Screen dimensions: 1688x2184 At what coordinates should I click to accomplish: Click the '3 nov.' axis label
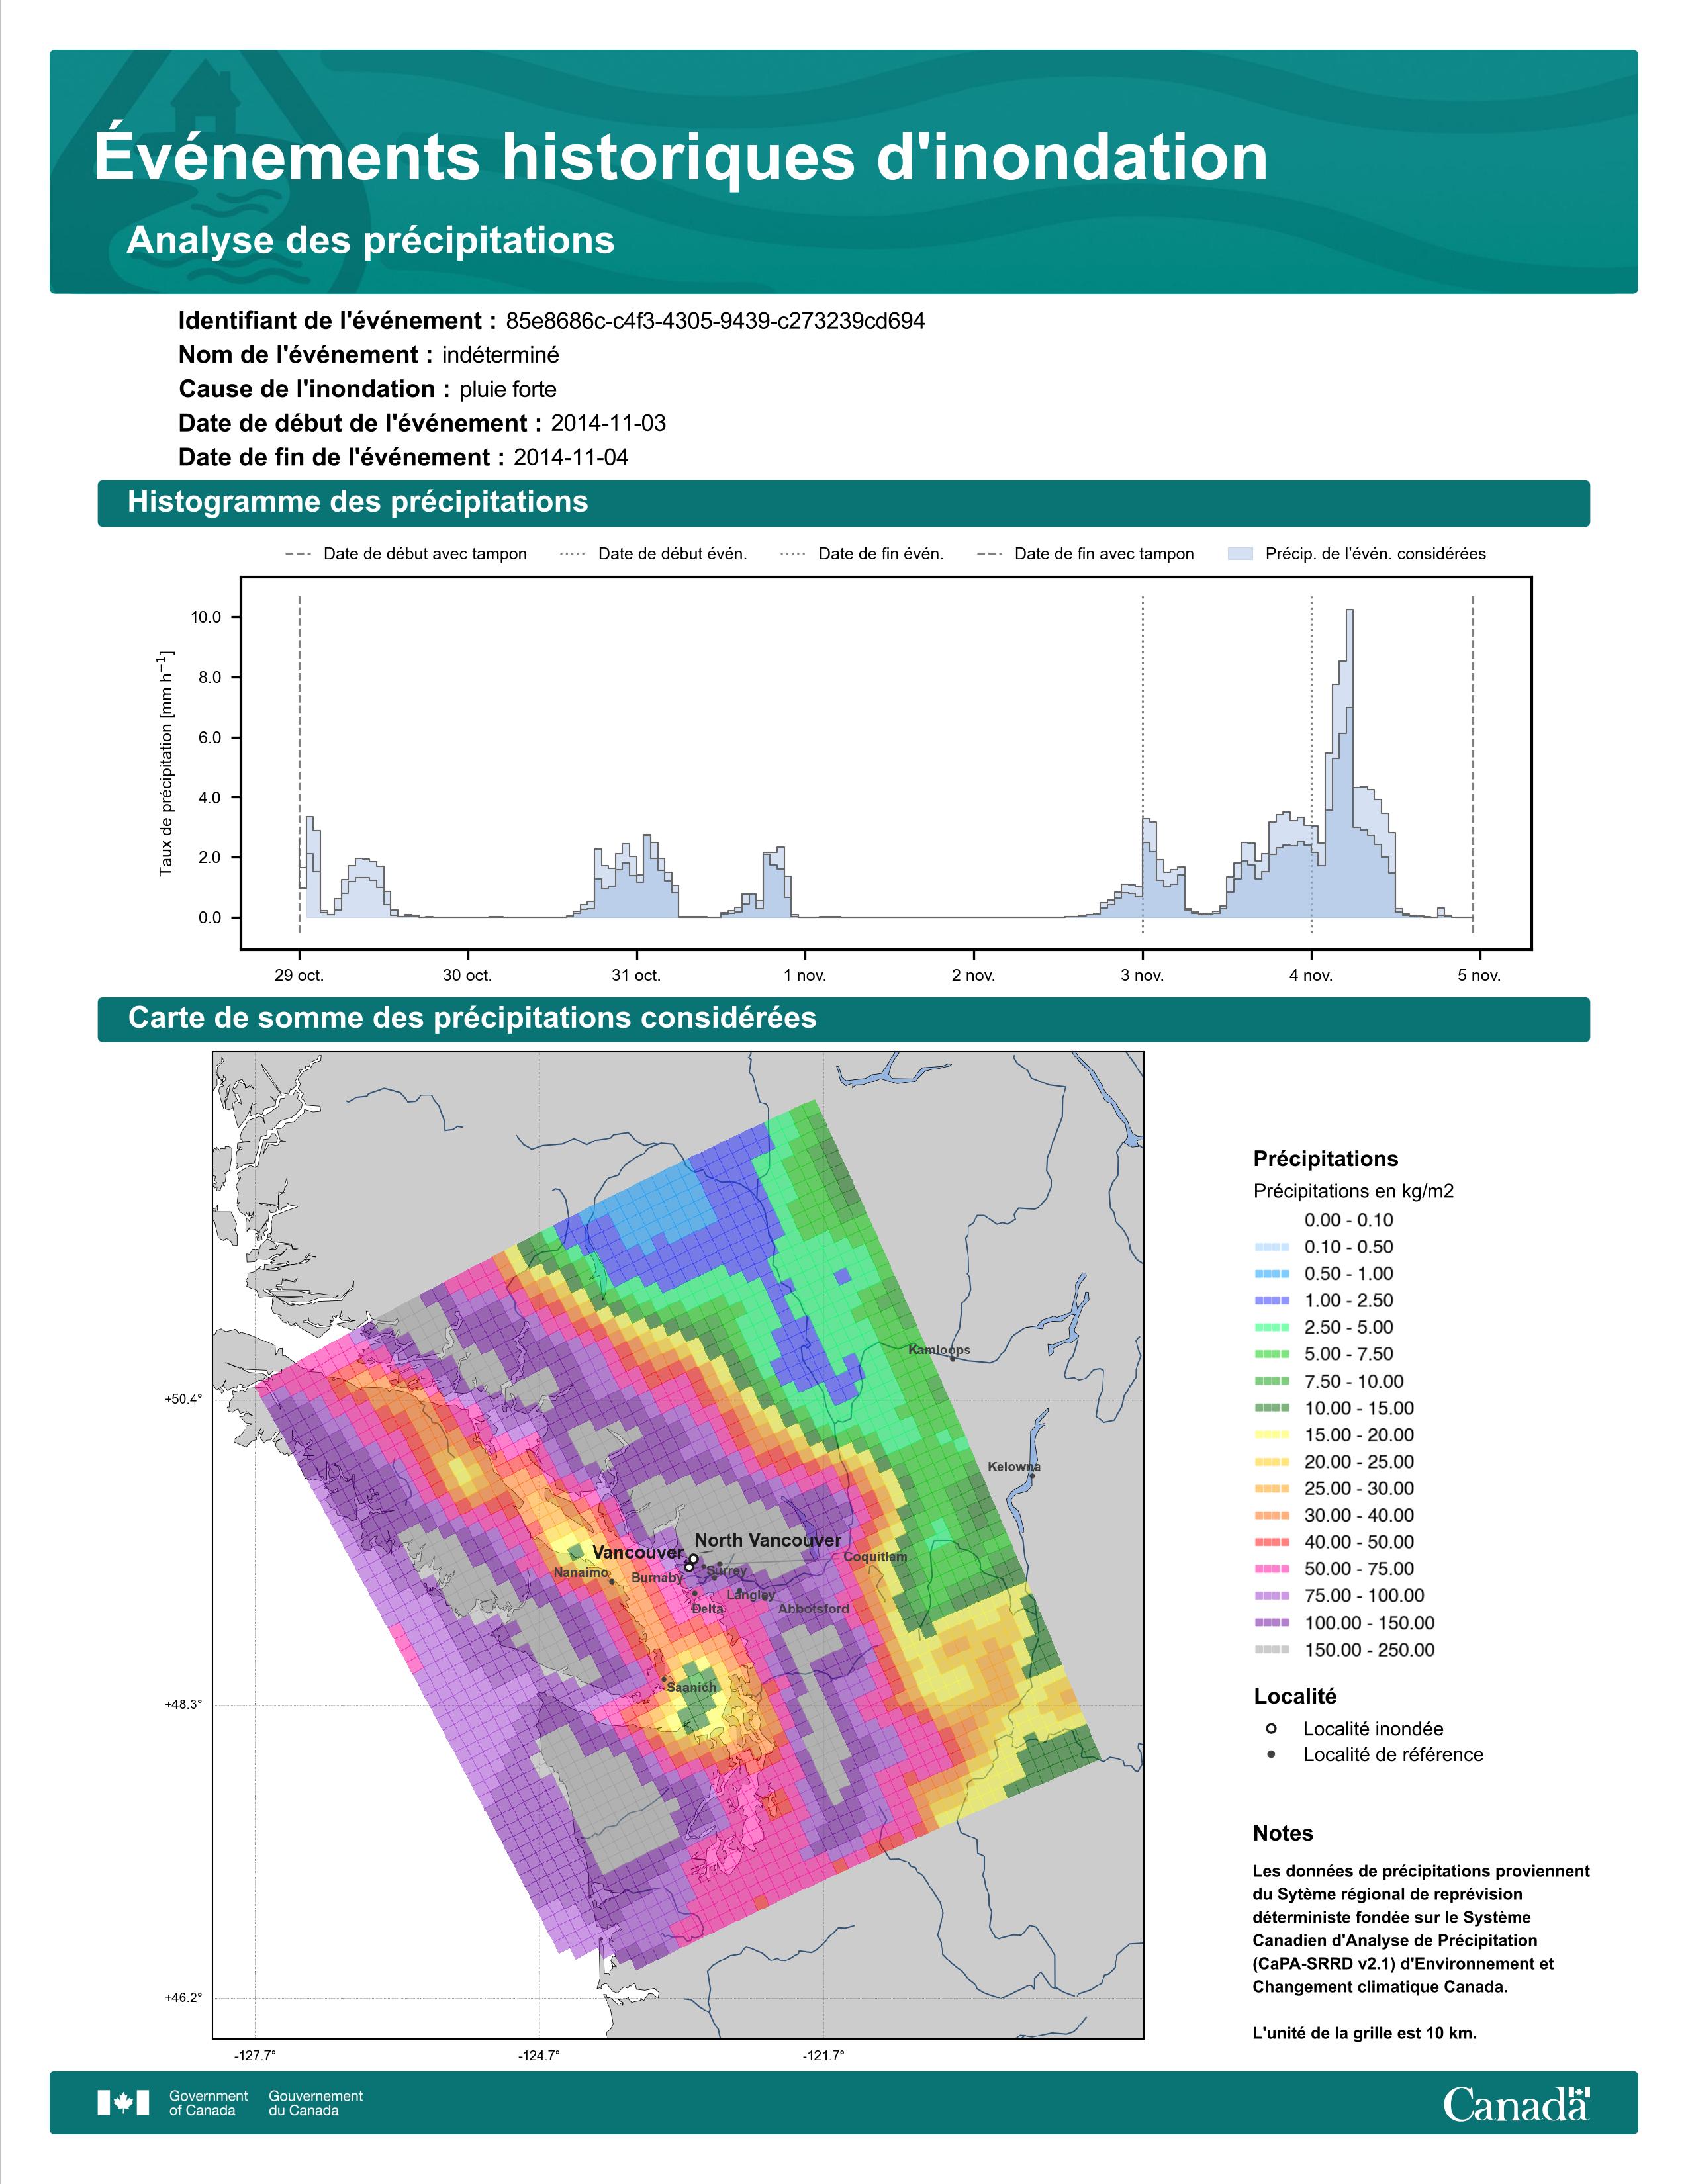[1142, 976]
